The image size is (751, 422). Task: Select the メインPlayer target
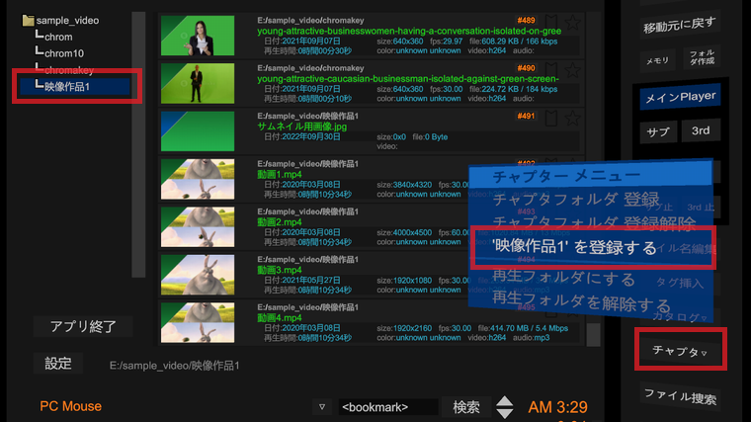pos(680,97)
